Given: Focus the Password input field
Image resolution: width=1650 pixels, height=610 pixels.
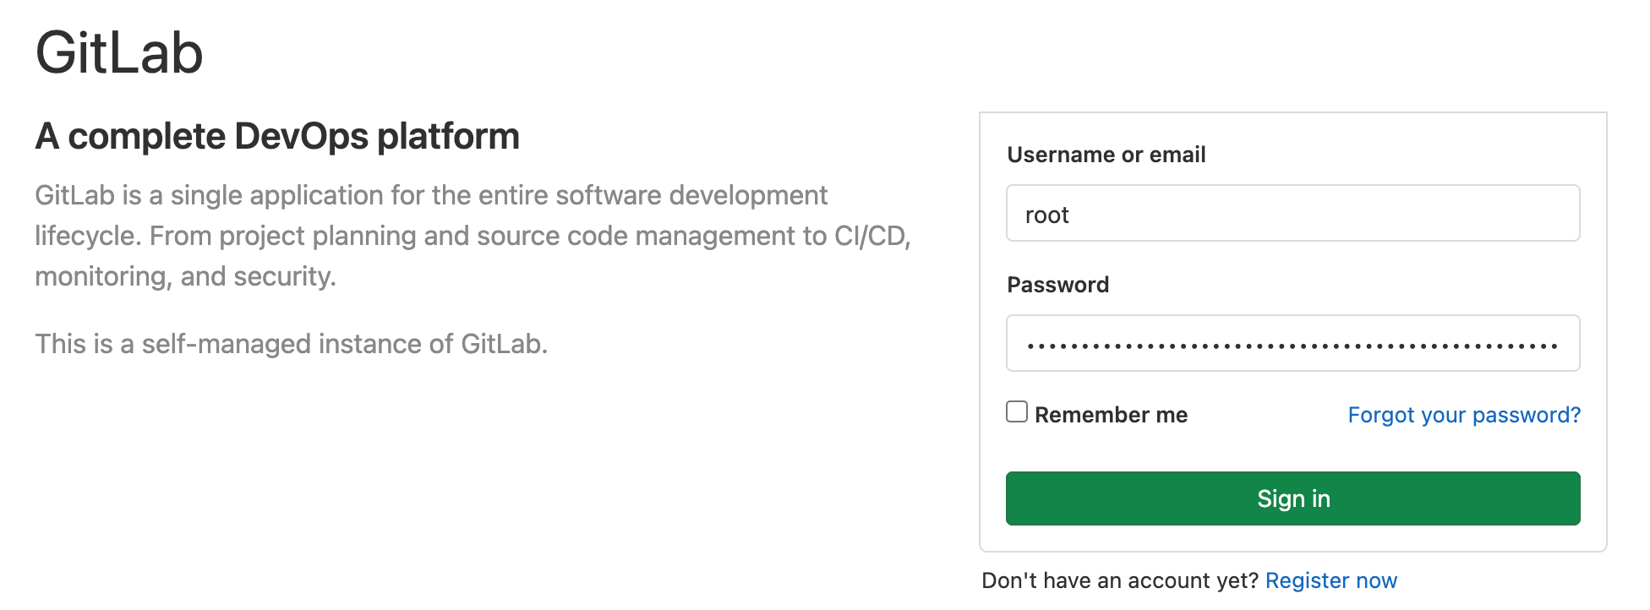Looking at the screenshot, I should coord(1292,343).
